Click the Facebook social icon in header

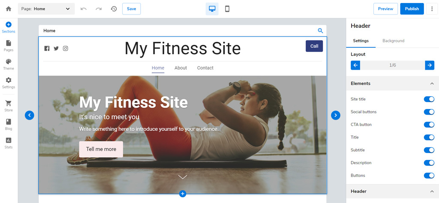coord(47,48)
